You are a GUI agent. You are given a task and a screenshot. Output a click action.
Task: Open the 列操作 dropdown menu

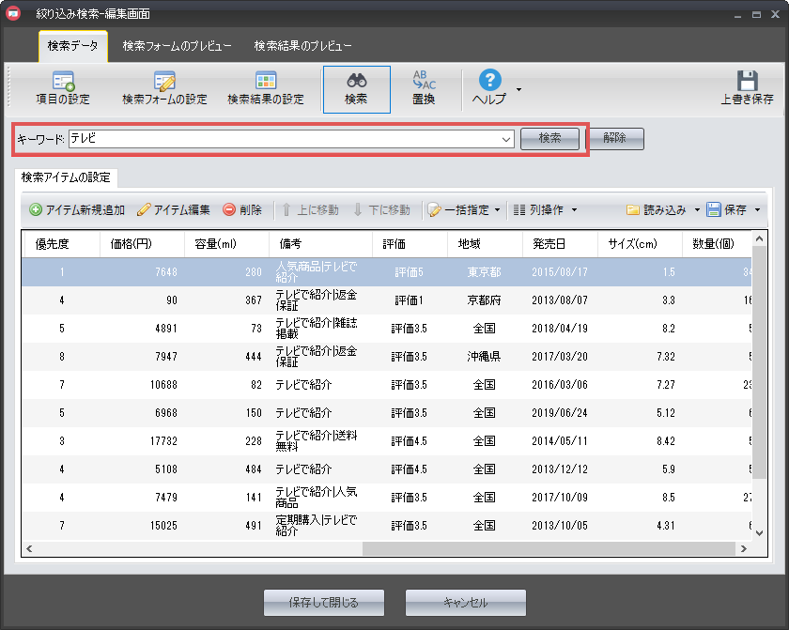[x=574, y=210]
